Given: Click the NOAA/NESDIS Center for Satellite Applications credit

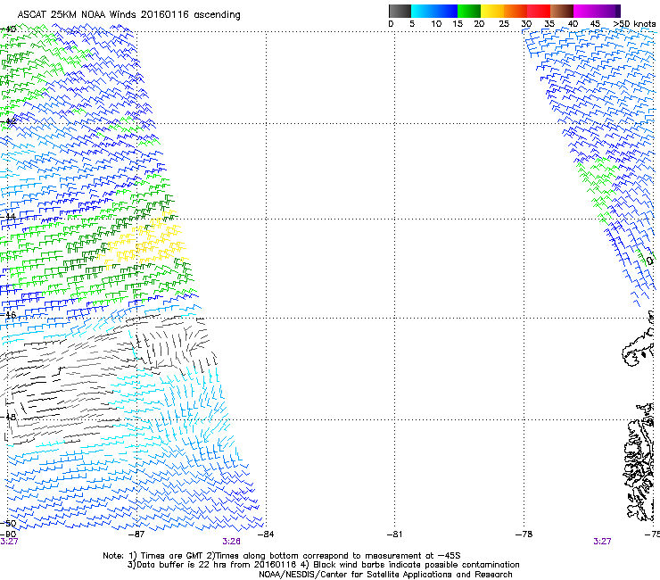Looking at the screenshot, I should (x=385, y=575).
